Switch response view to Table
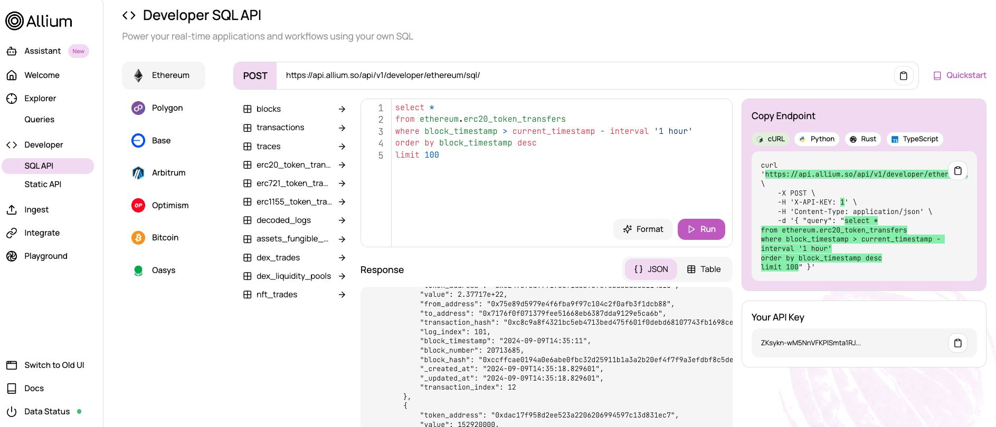This screenshot has height=427, width=996. click(x=704, y=269)
